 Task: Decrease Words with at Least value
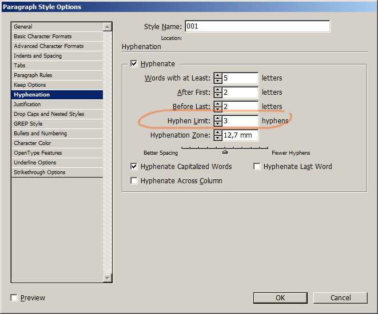(x=218, y=80)
